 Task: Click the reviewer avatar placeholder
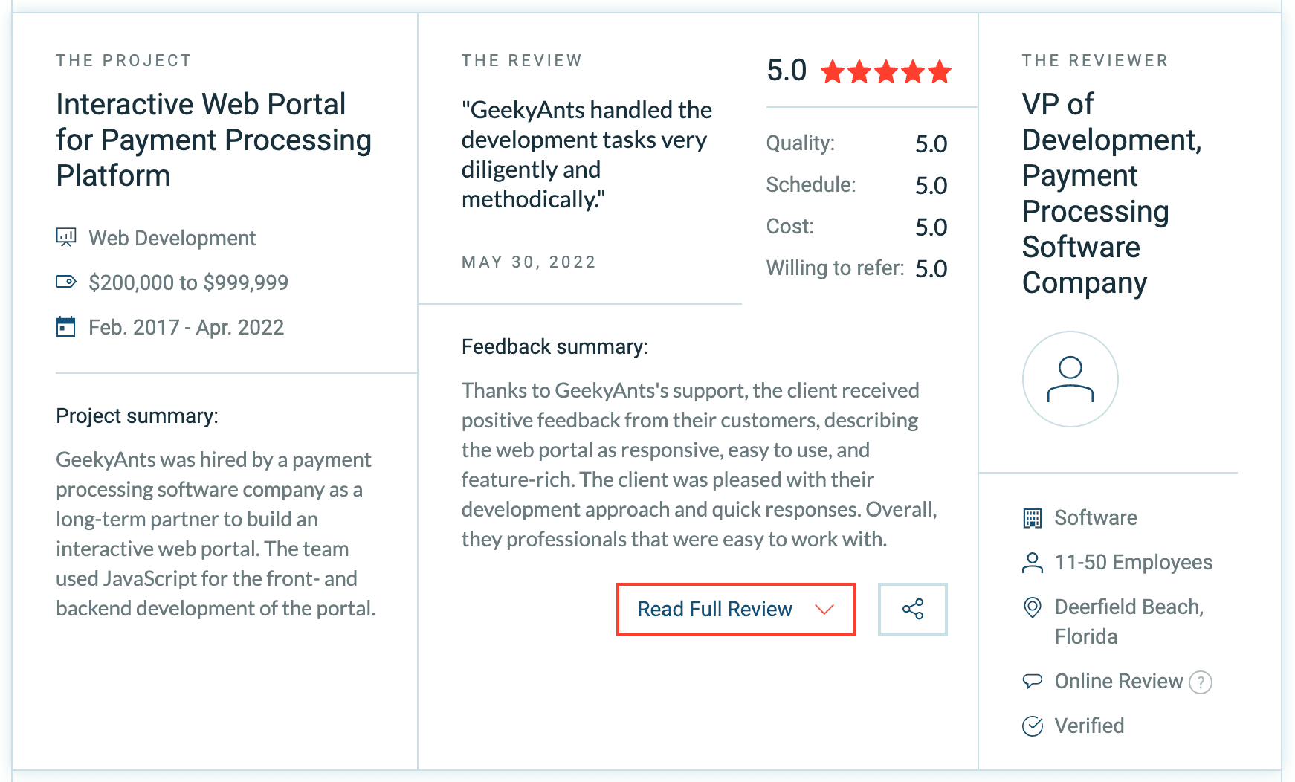point(1070,379)
